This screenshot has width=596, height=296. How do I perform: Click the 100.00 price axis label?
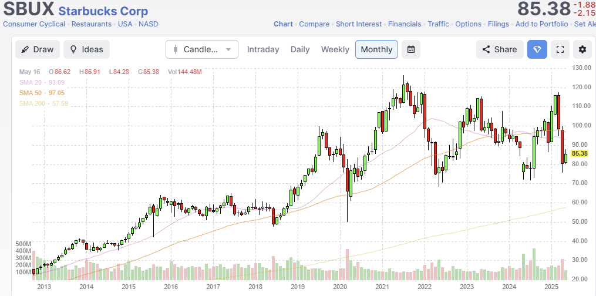pyautogui.click(x=581, y=126)
